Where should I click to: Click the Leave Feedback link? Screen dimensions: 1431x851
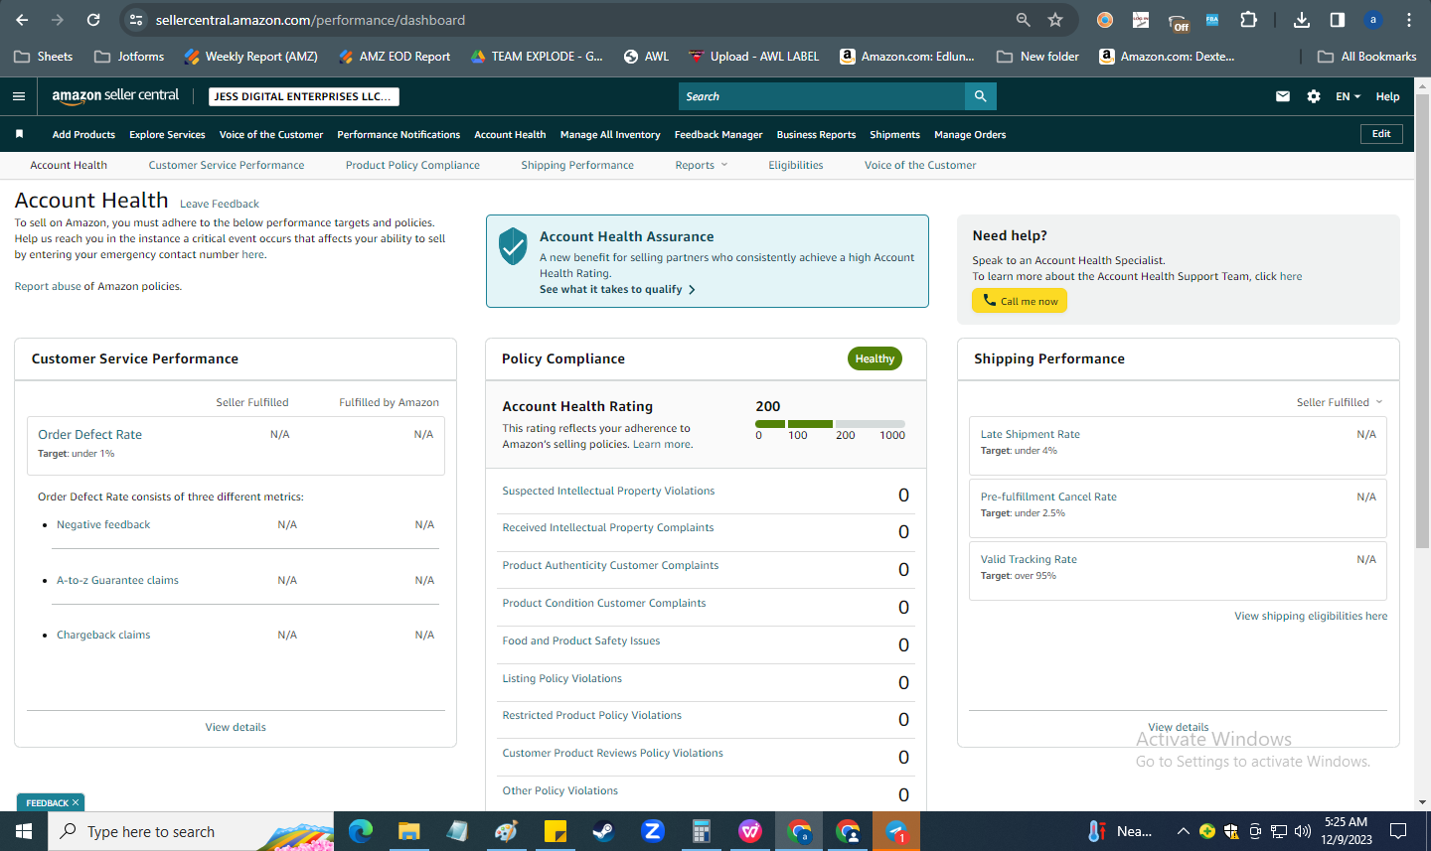pyautogui.click(x=220, y=204)
